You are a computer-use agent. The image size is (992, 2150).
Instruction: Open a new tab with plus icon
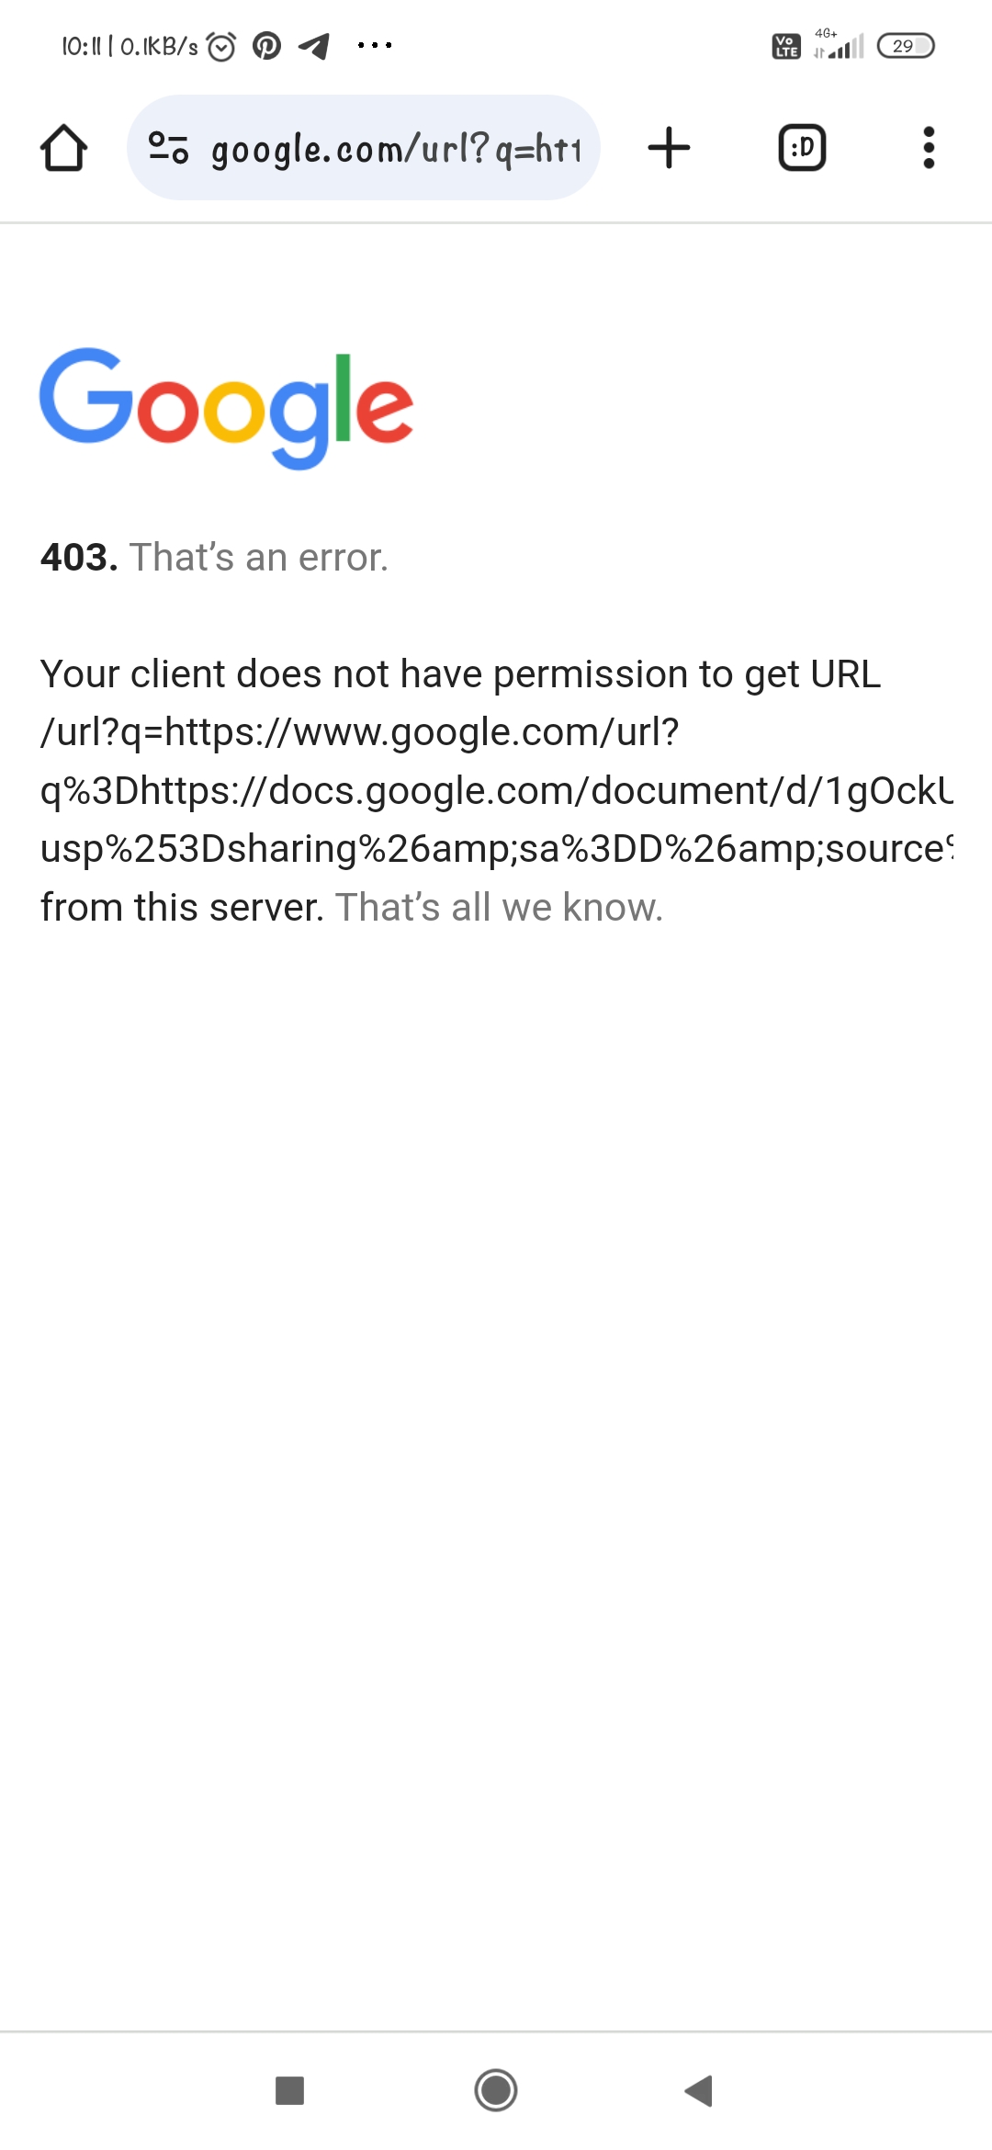(x=669, y=148)
